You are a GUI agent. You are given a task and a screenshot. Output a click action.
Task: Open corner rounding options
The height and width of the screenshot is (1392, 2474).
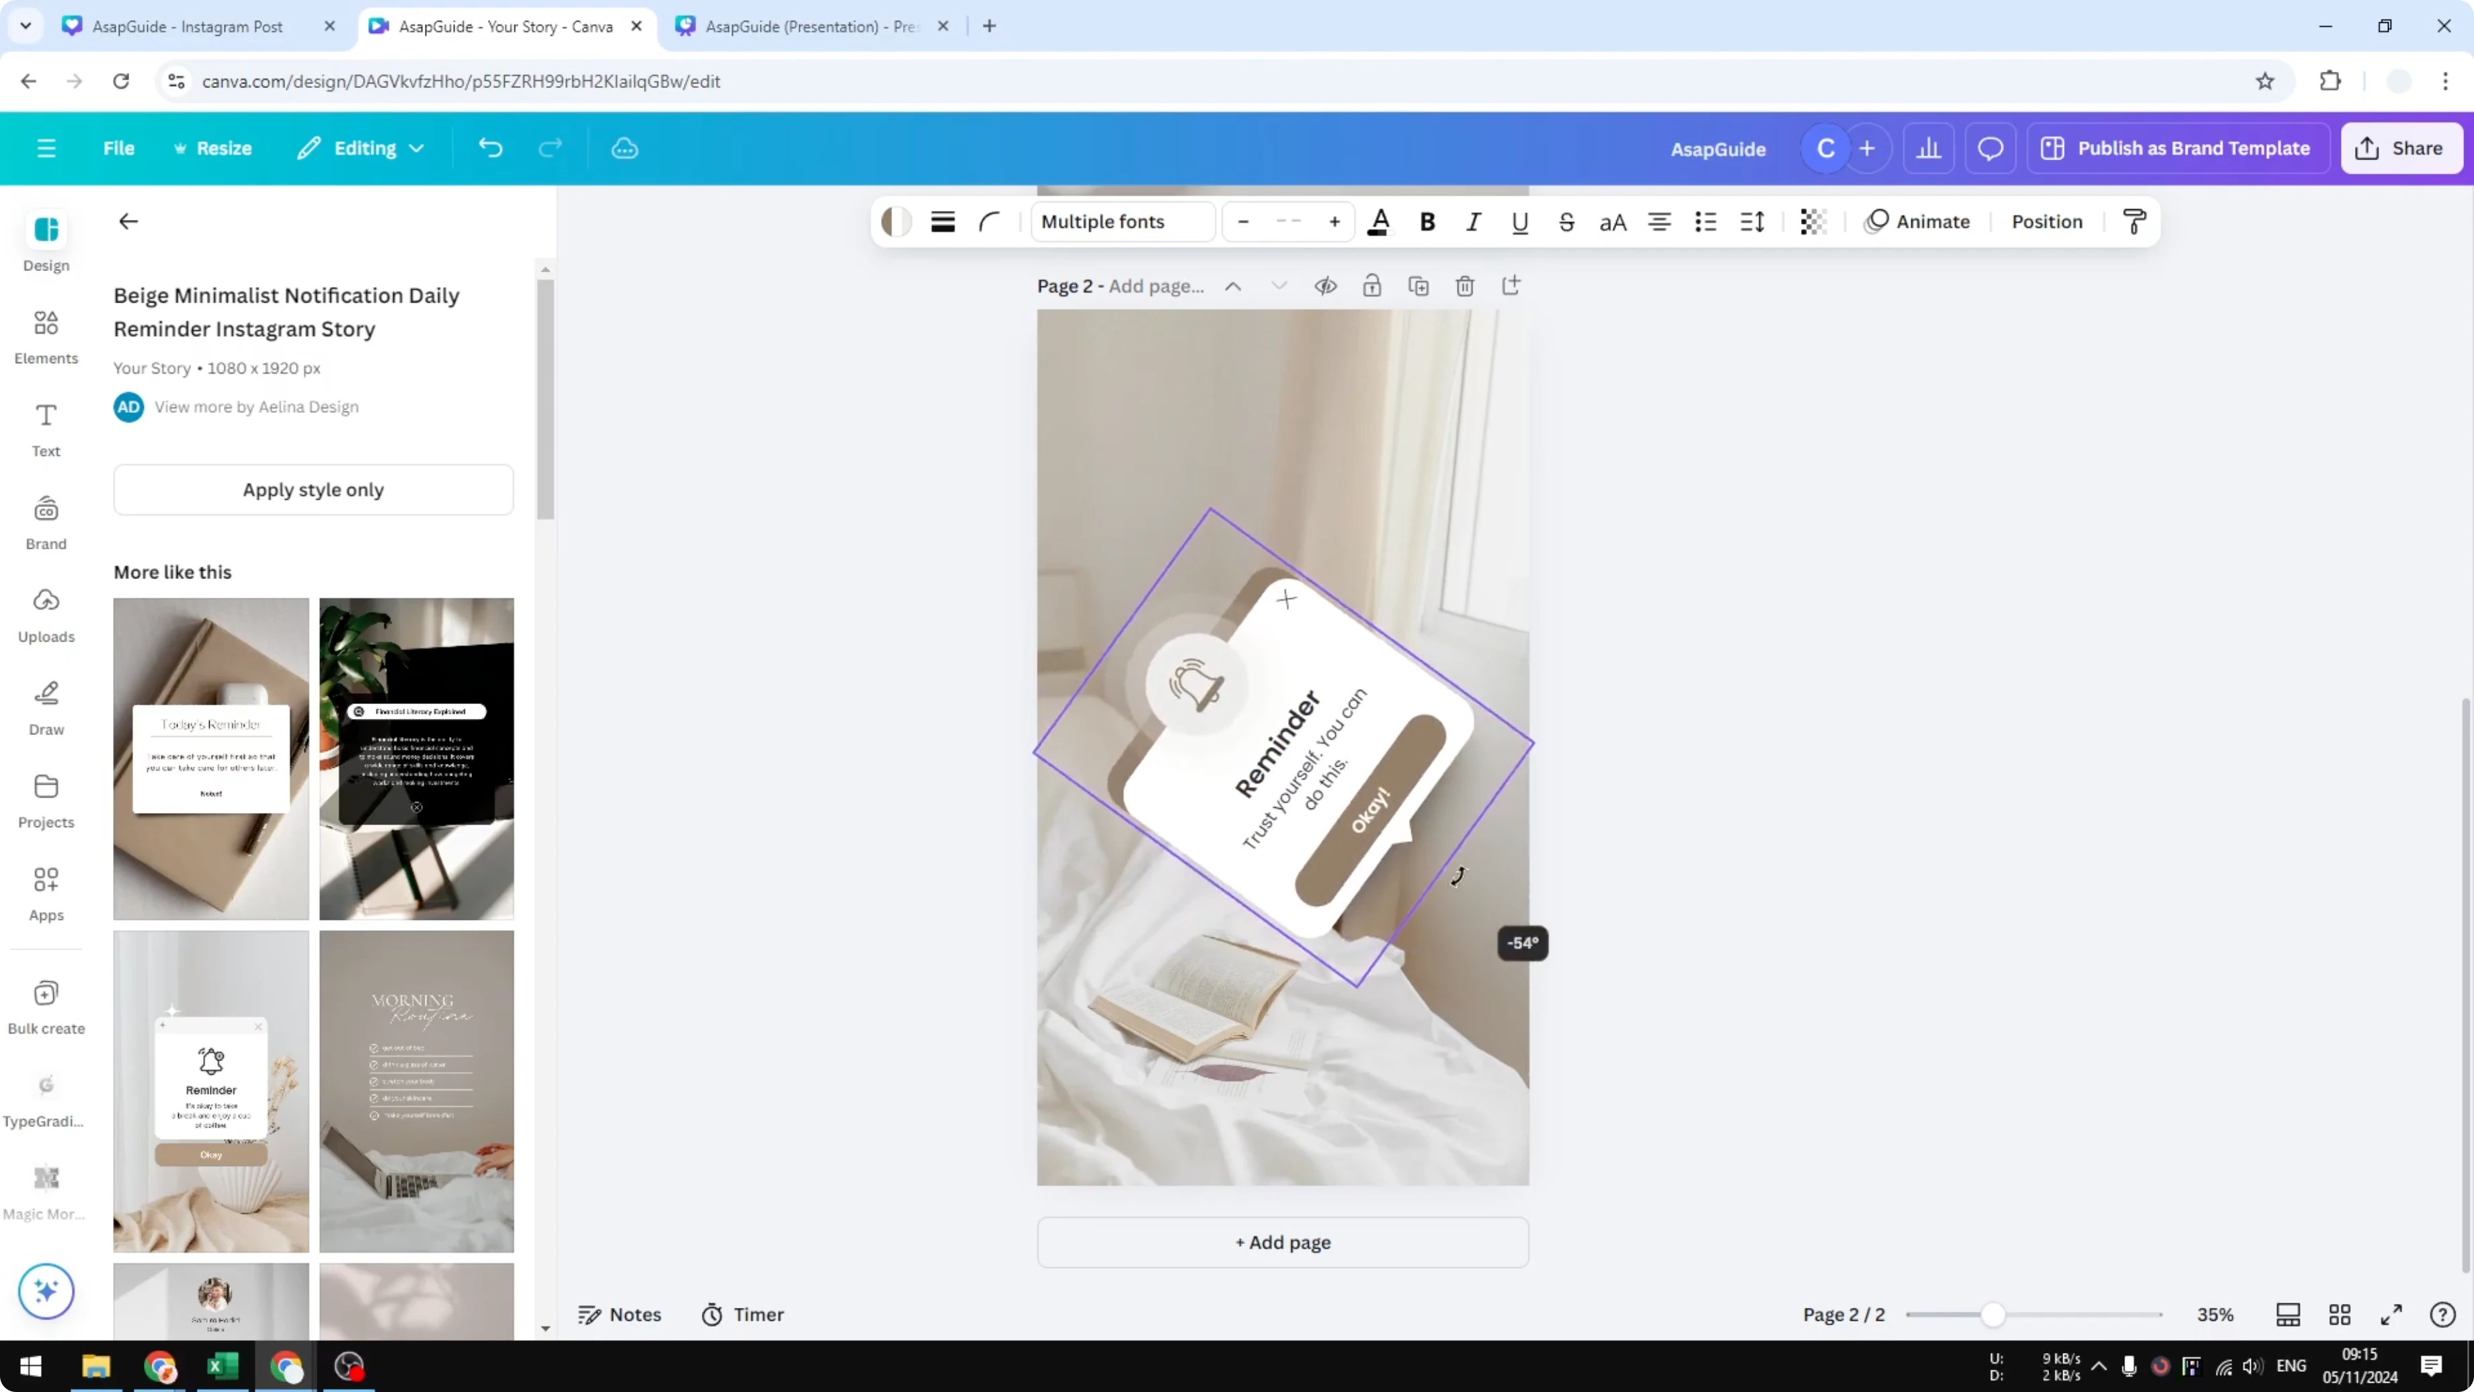click(989, 222)
